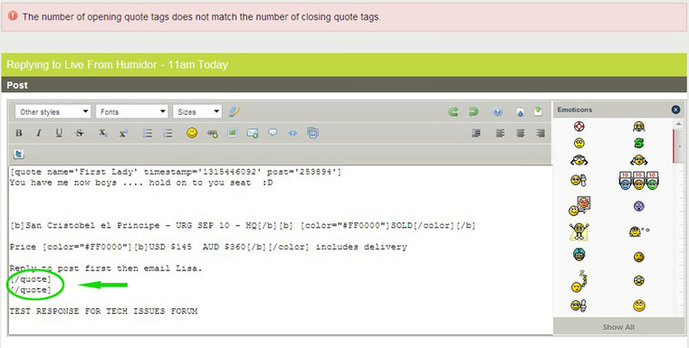The image size is (689, 348).
Task: Click inside the post text editor area
Action: [281, 249]
